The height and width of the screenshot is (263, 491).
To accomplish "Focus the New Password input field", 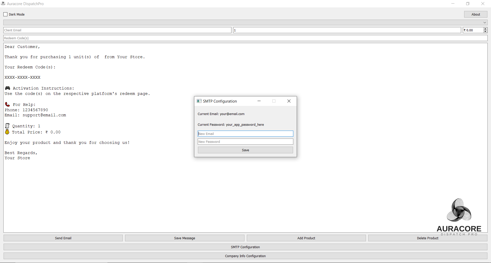I will click(245, 142).
